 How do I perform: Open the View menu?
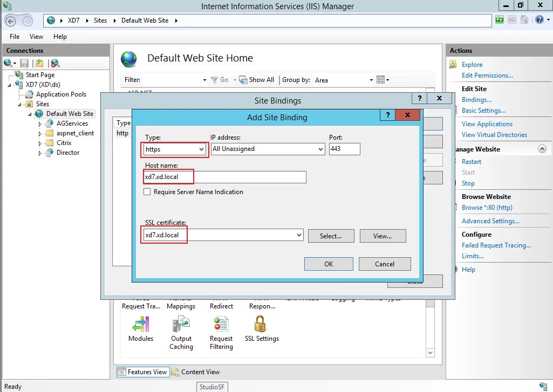[x=36, y=37]
